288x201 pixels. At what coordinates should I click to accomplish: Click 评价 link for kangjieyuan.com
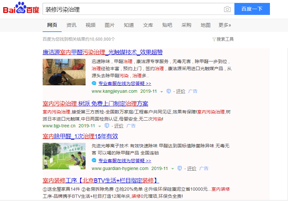(x=181, y=91)
